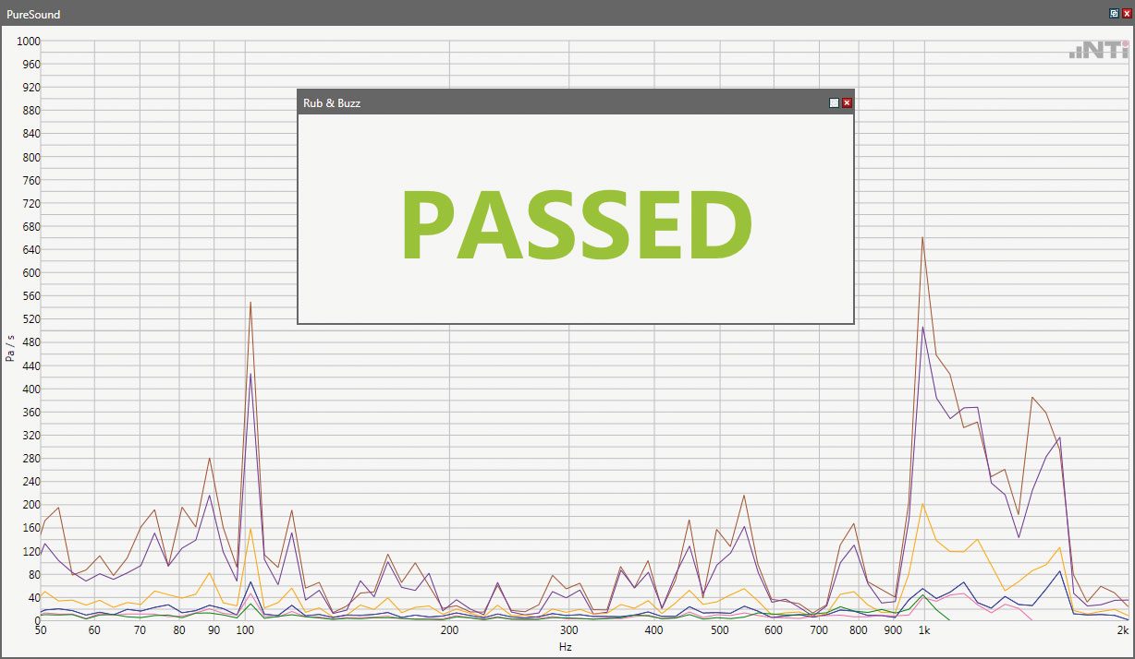Viewport: 1135px width, 659px height.
Task: Click the 2k tick on the frequency axis
Action: tap(1122, 631)
